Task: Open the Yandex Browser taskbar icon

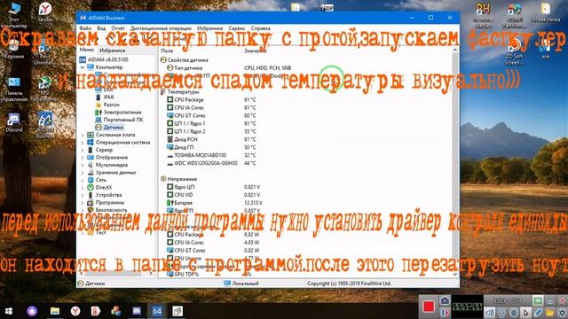Action: coord(75,311)
